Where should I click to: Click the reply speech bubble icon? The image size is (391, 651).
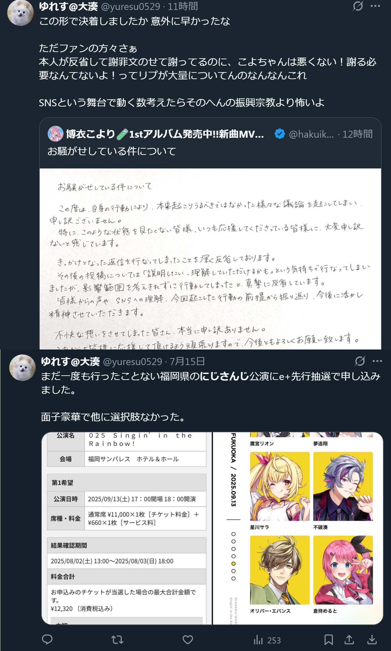point(47,639)
